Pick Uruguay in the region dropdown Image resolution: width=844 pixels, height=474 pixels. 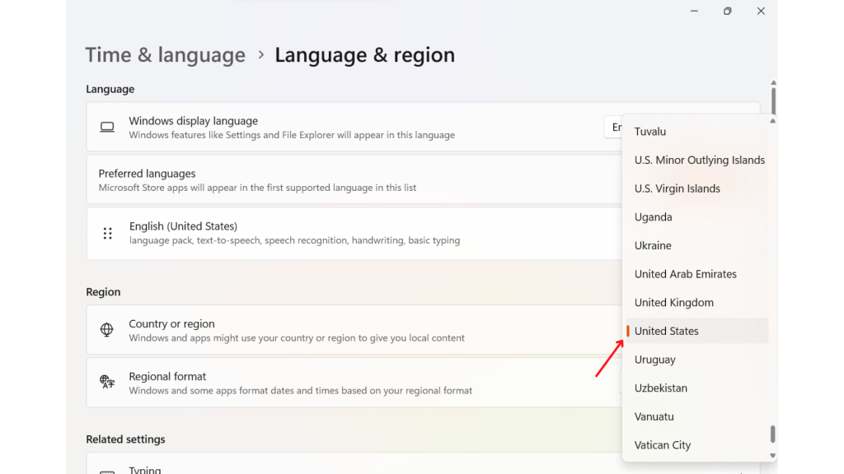697,360
